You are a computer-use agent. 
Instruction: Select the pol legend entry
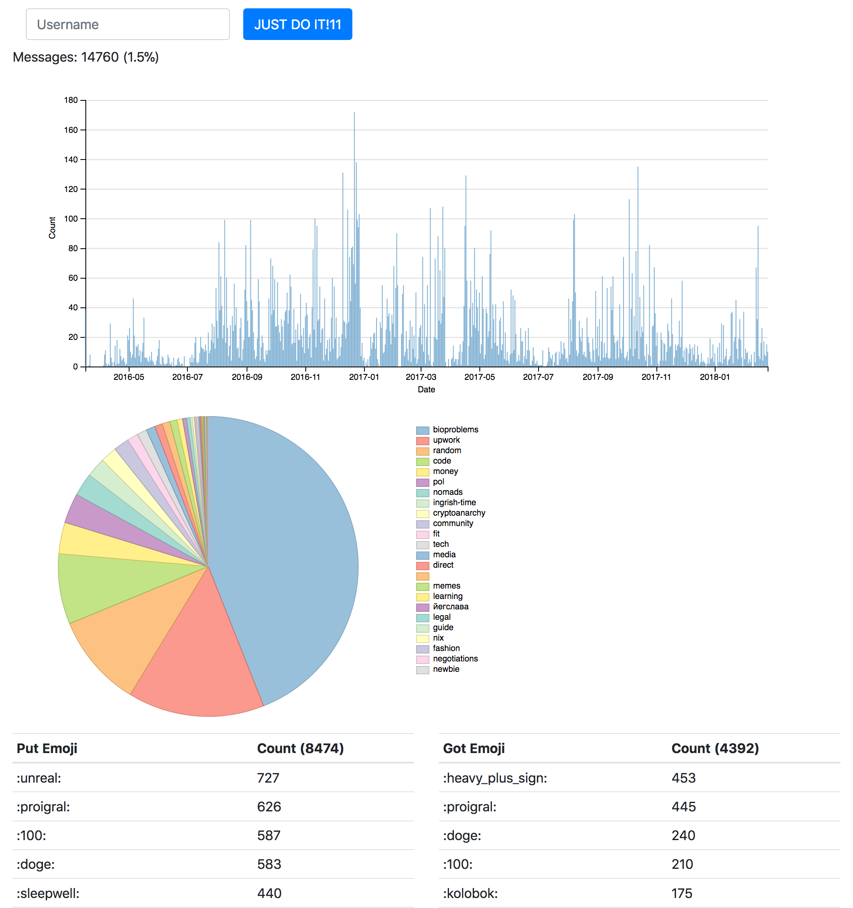pyautogui.click(x=437, y=482)
